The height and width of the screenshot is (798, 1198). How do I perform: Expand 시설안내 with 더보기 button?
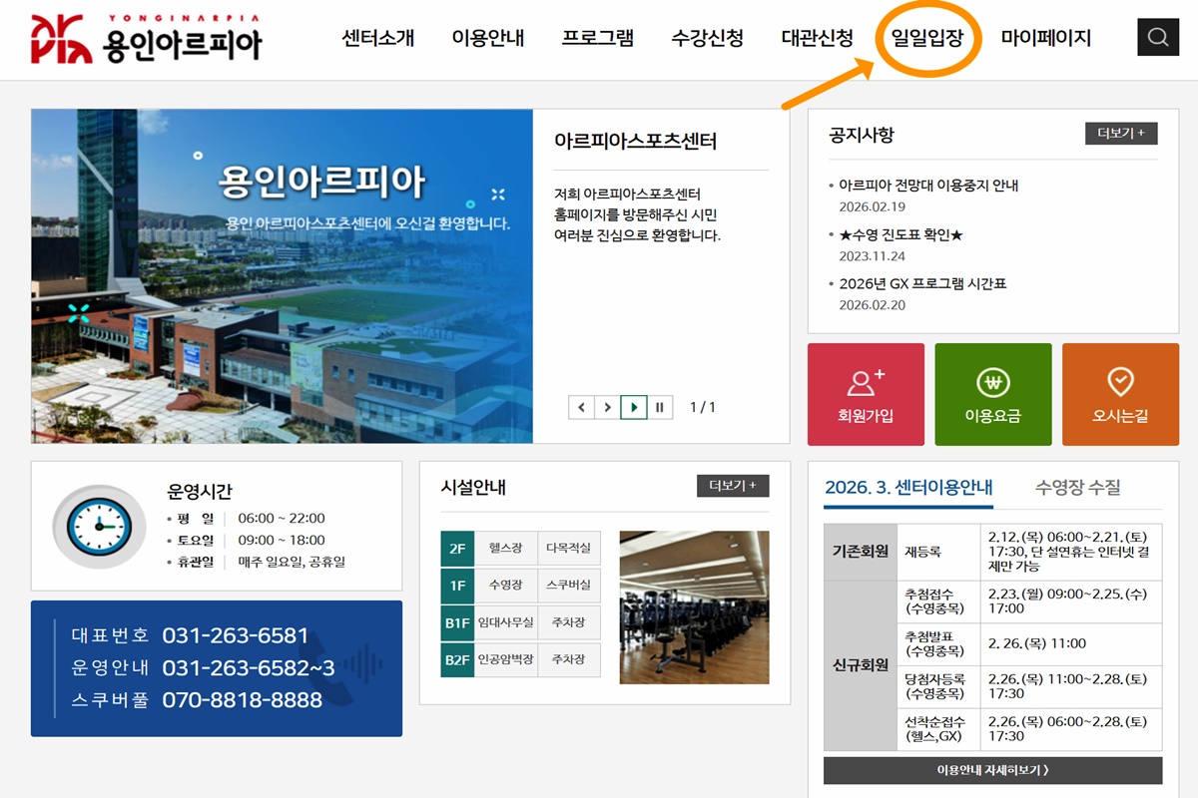click(x=732, y=486)
